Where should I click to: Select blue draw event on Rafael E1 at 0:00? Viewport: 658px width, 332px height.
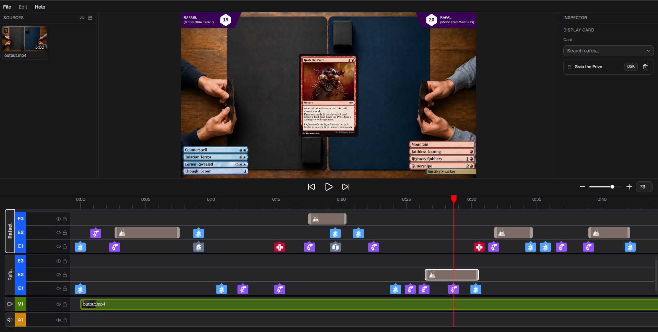[x=80, y=247]
